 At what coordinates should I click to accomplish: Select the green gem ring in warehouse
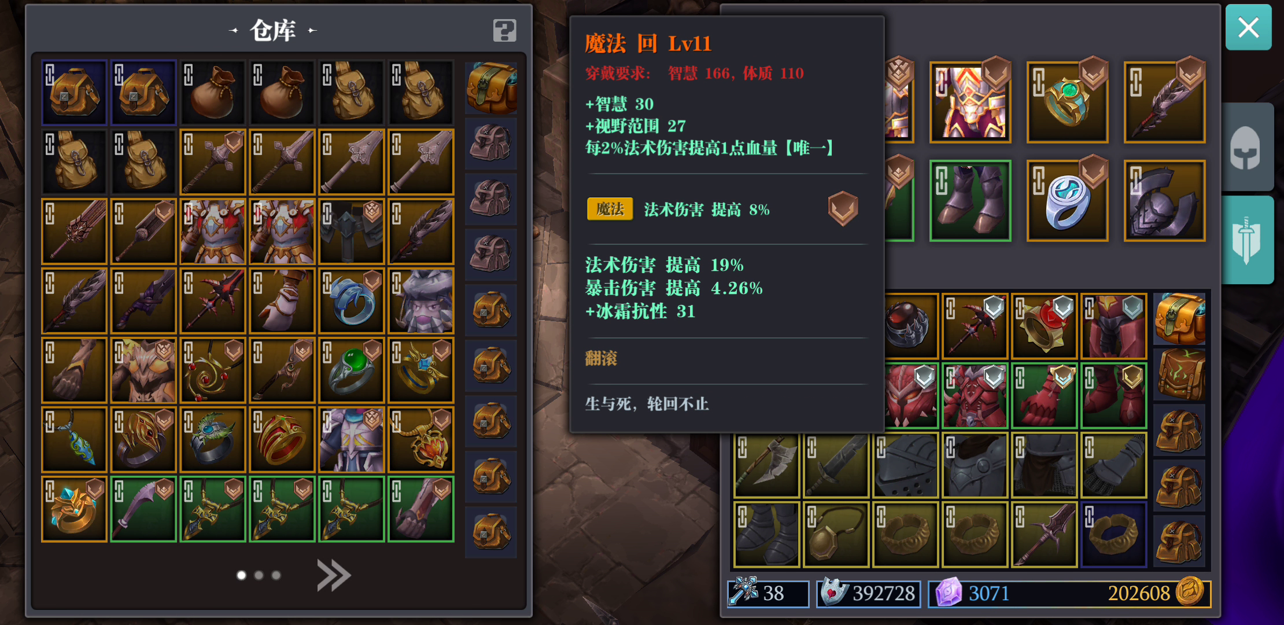(x=352, y=370)
